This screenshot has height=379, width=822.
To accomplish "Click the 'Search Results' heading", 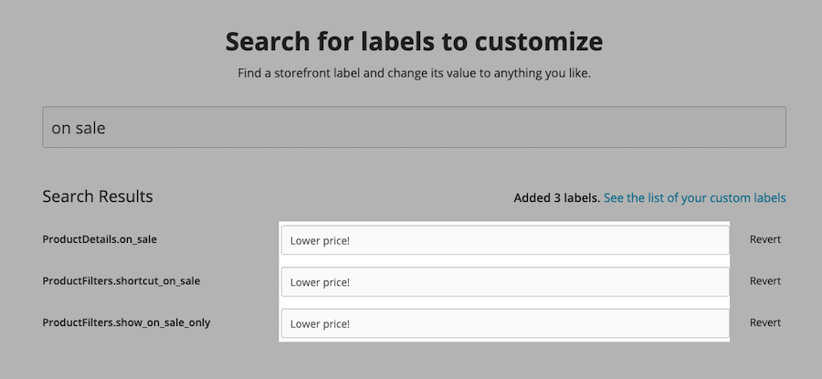I will 98,196.
